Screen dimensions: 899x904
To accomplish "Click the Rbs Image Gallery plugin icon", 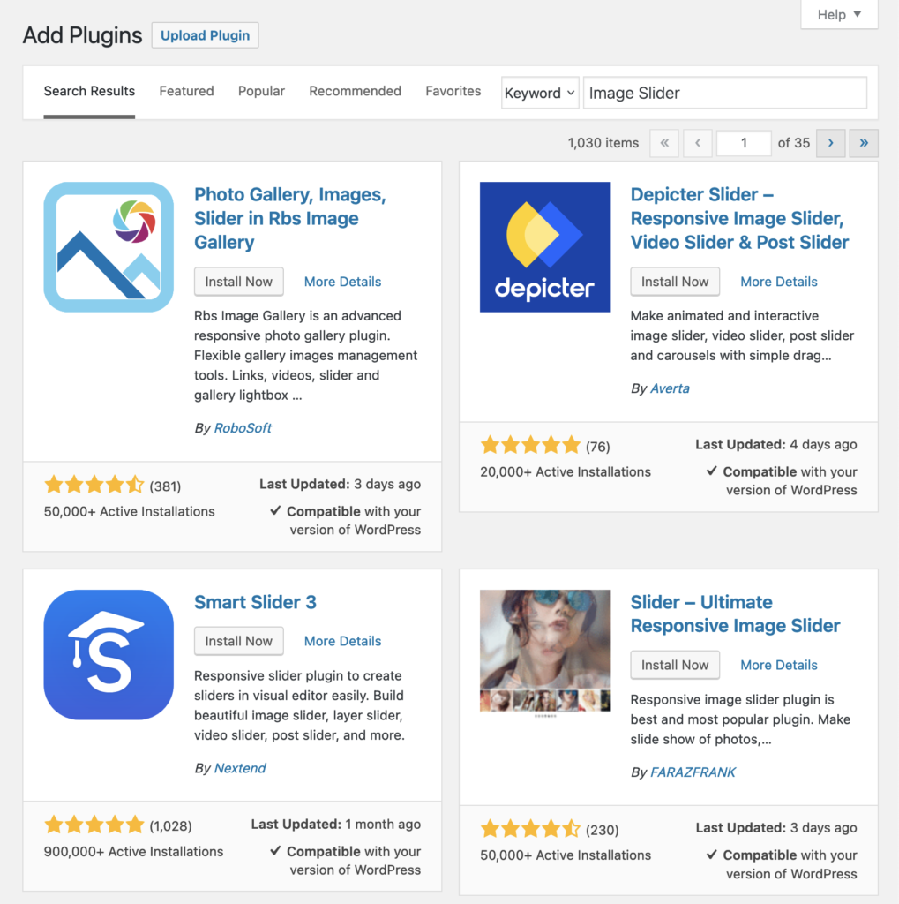I will (x=109, y=247).
